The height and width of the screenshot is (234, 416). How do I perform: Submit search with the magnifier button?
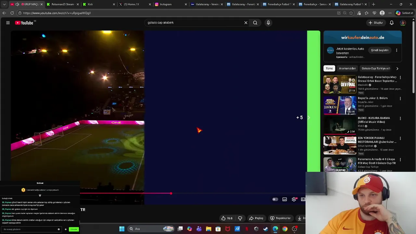(255, 23)
